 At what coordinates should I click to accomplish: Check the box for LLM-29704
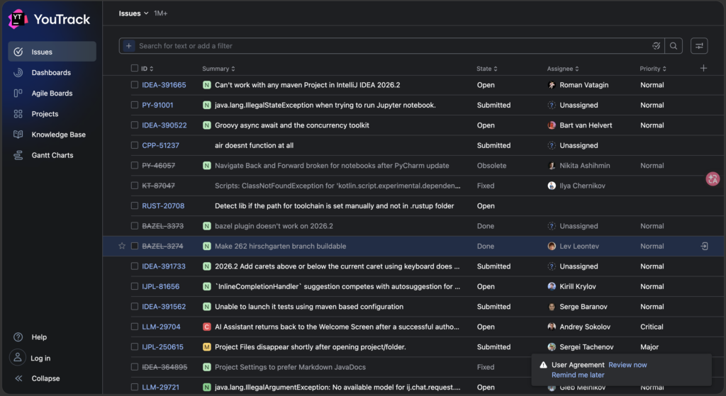(134, 327)
